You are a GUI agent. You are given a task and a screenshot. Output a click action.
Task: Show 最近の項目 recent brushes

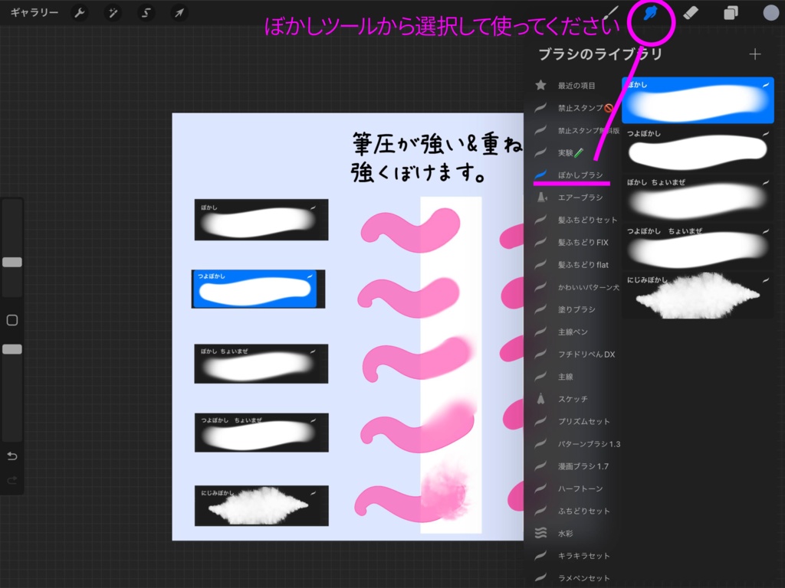click(576, 85)
